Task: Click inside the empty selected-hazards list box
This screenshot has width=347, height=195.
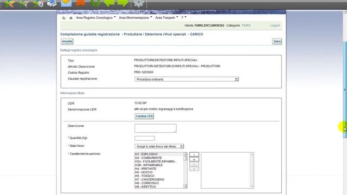Action: pos(227,170)
